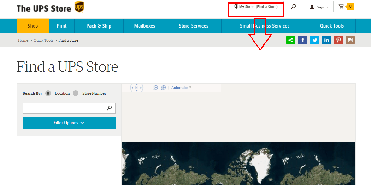Click magnifier icon inside location search box
The image size is (371, 185).
tap(110, 108)
